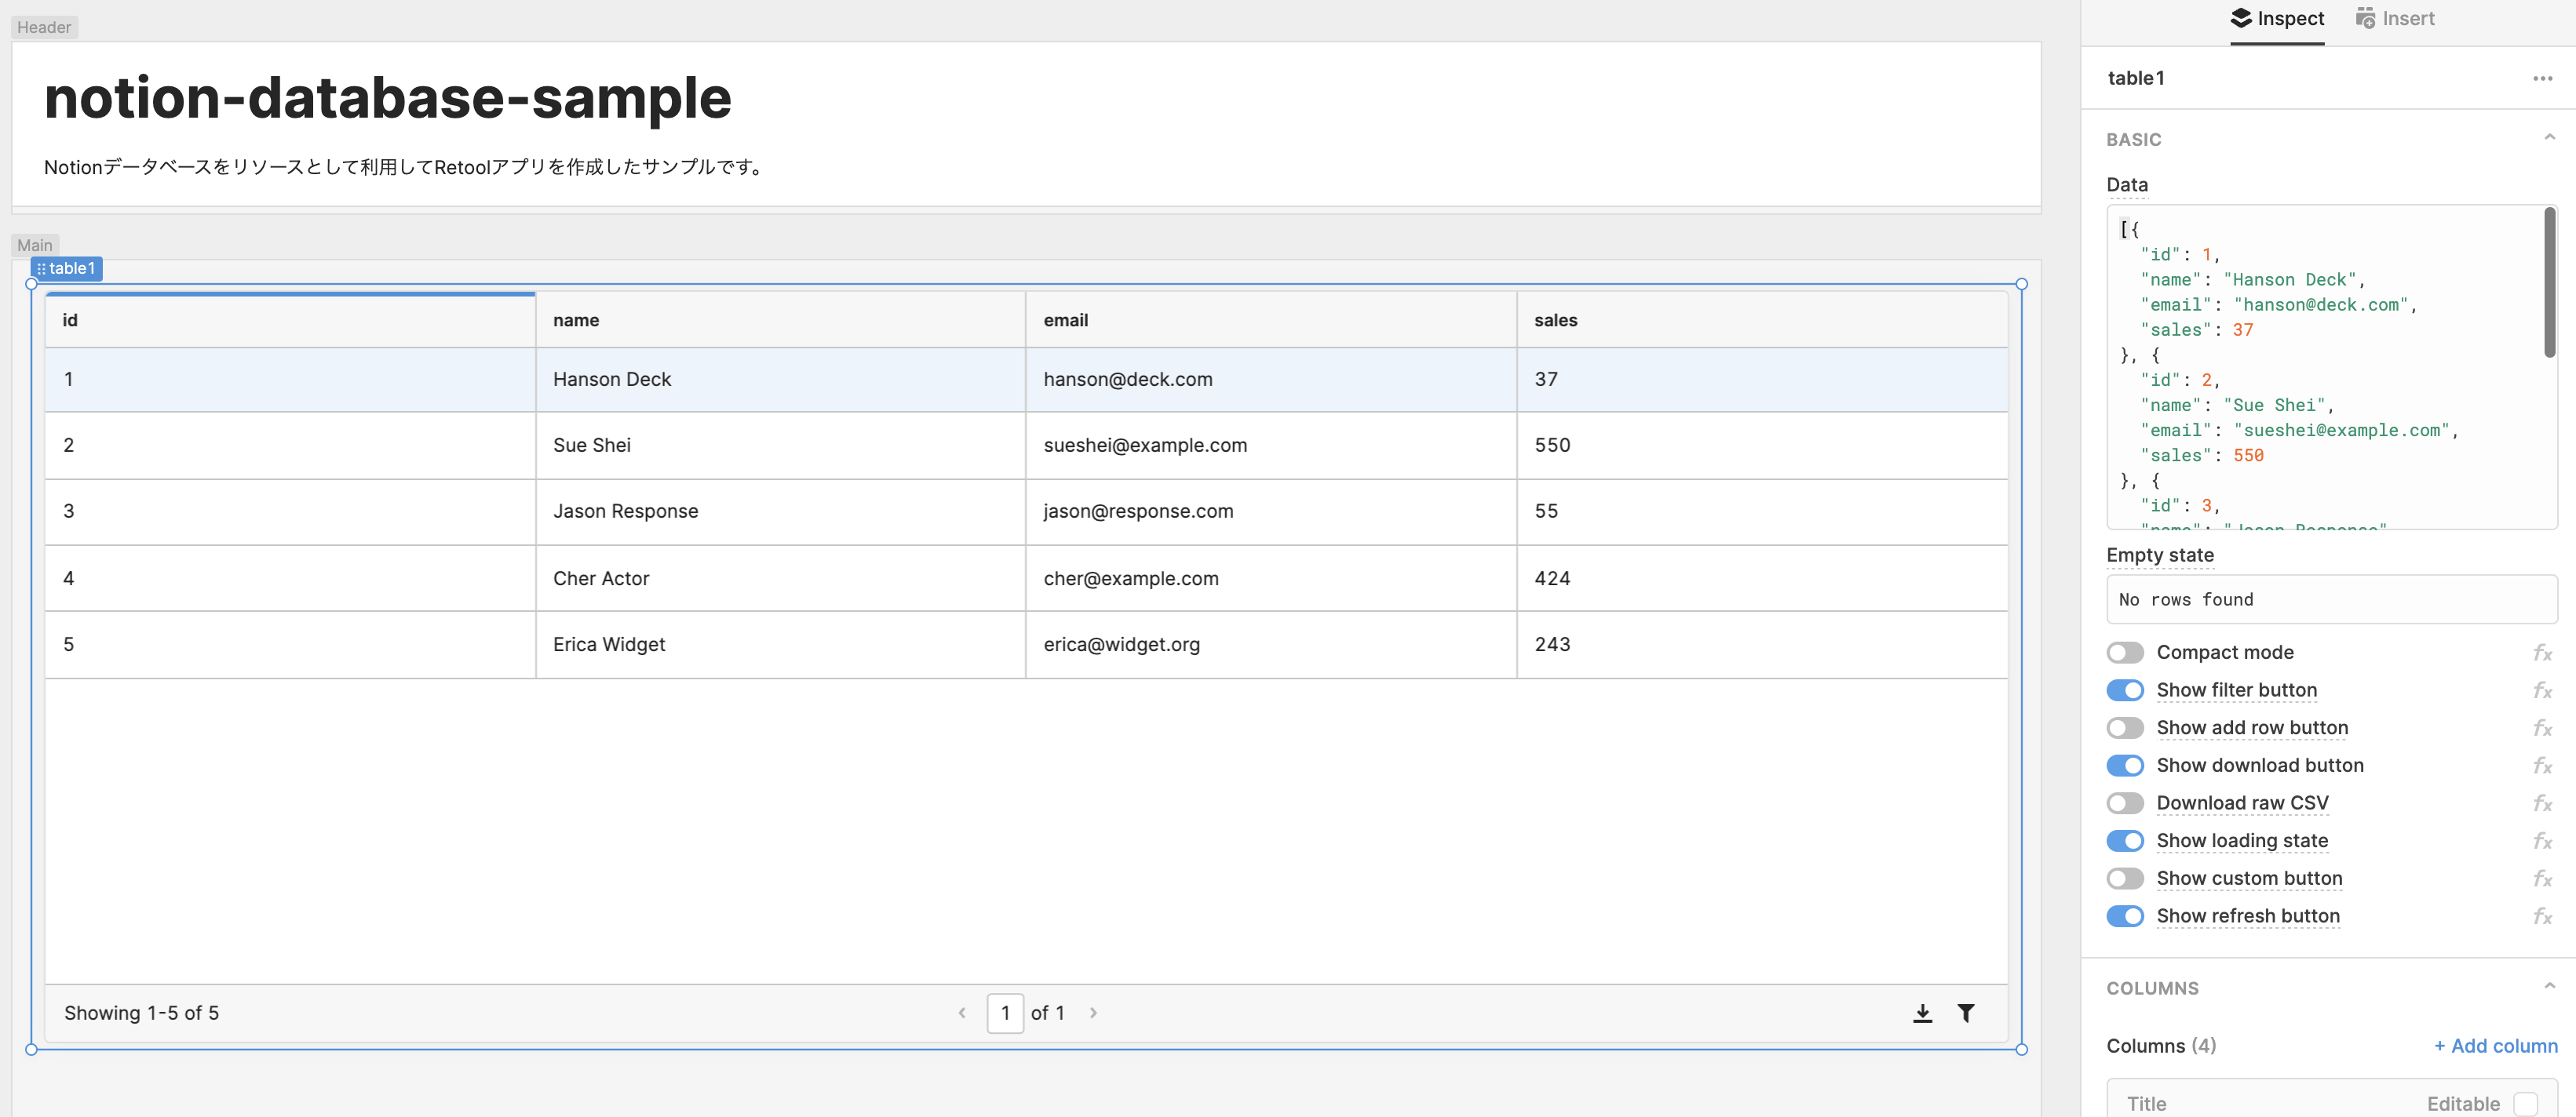Image resolution: width=2576 pixels, height=1117 pixels.
Task: Click the download table data icon
Action: click(x=1922, y=1013)
